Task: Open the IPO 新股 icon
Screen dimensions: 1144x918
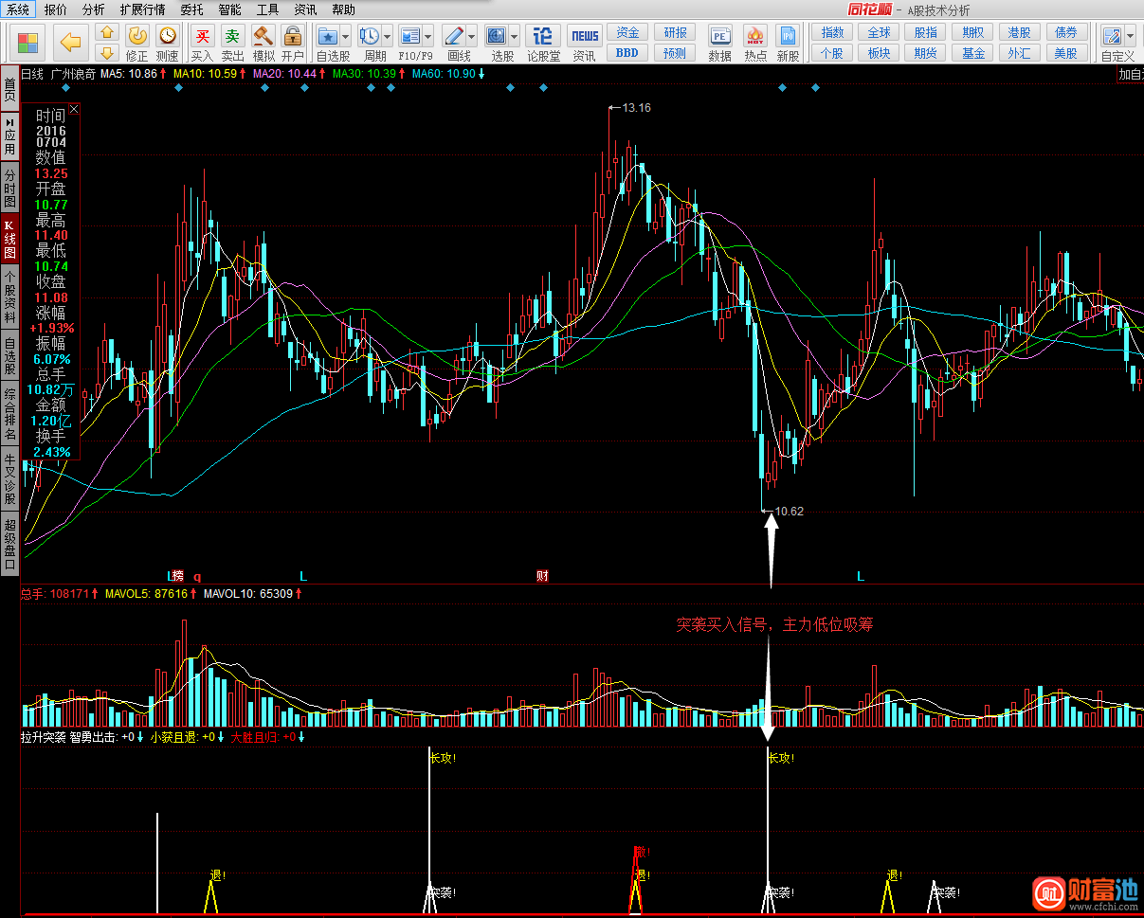Action: tap(788, 36)
